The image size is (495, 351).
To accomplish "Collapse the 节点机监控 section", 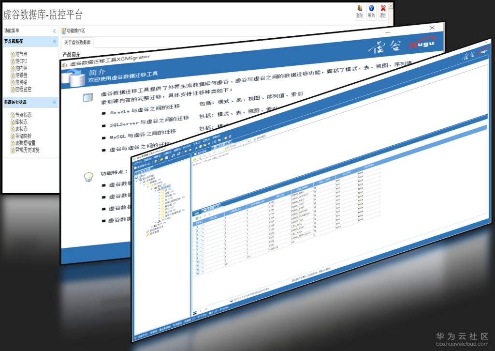I will pyautogui.click(x=54, y=42).
